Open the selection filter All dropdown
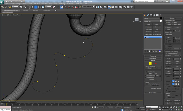183x111 pixels. [x=16, y=7]
